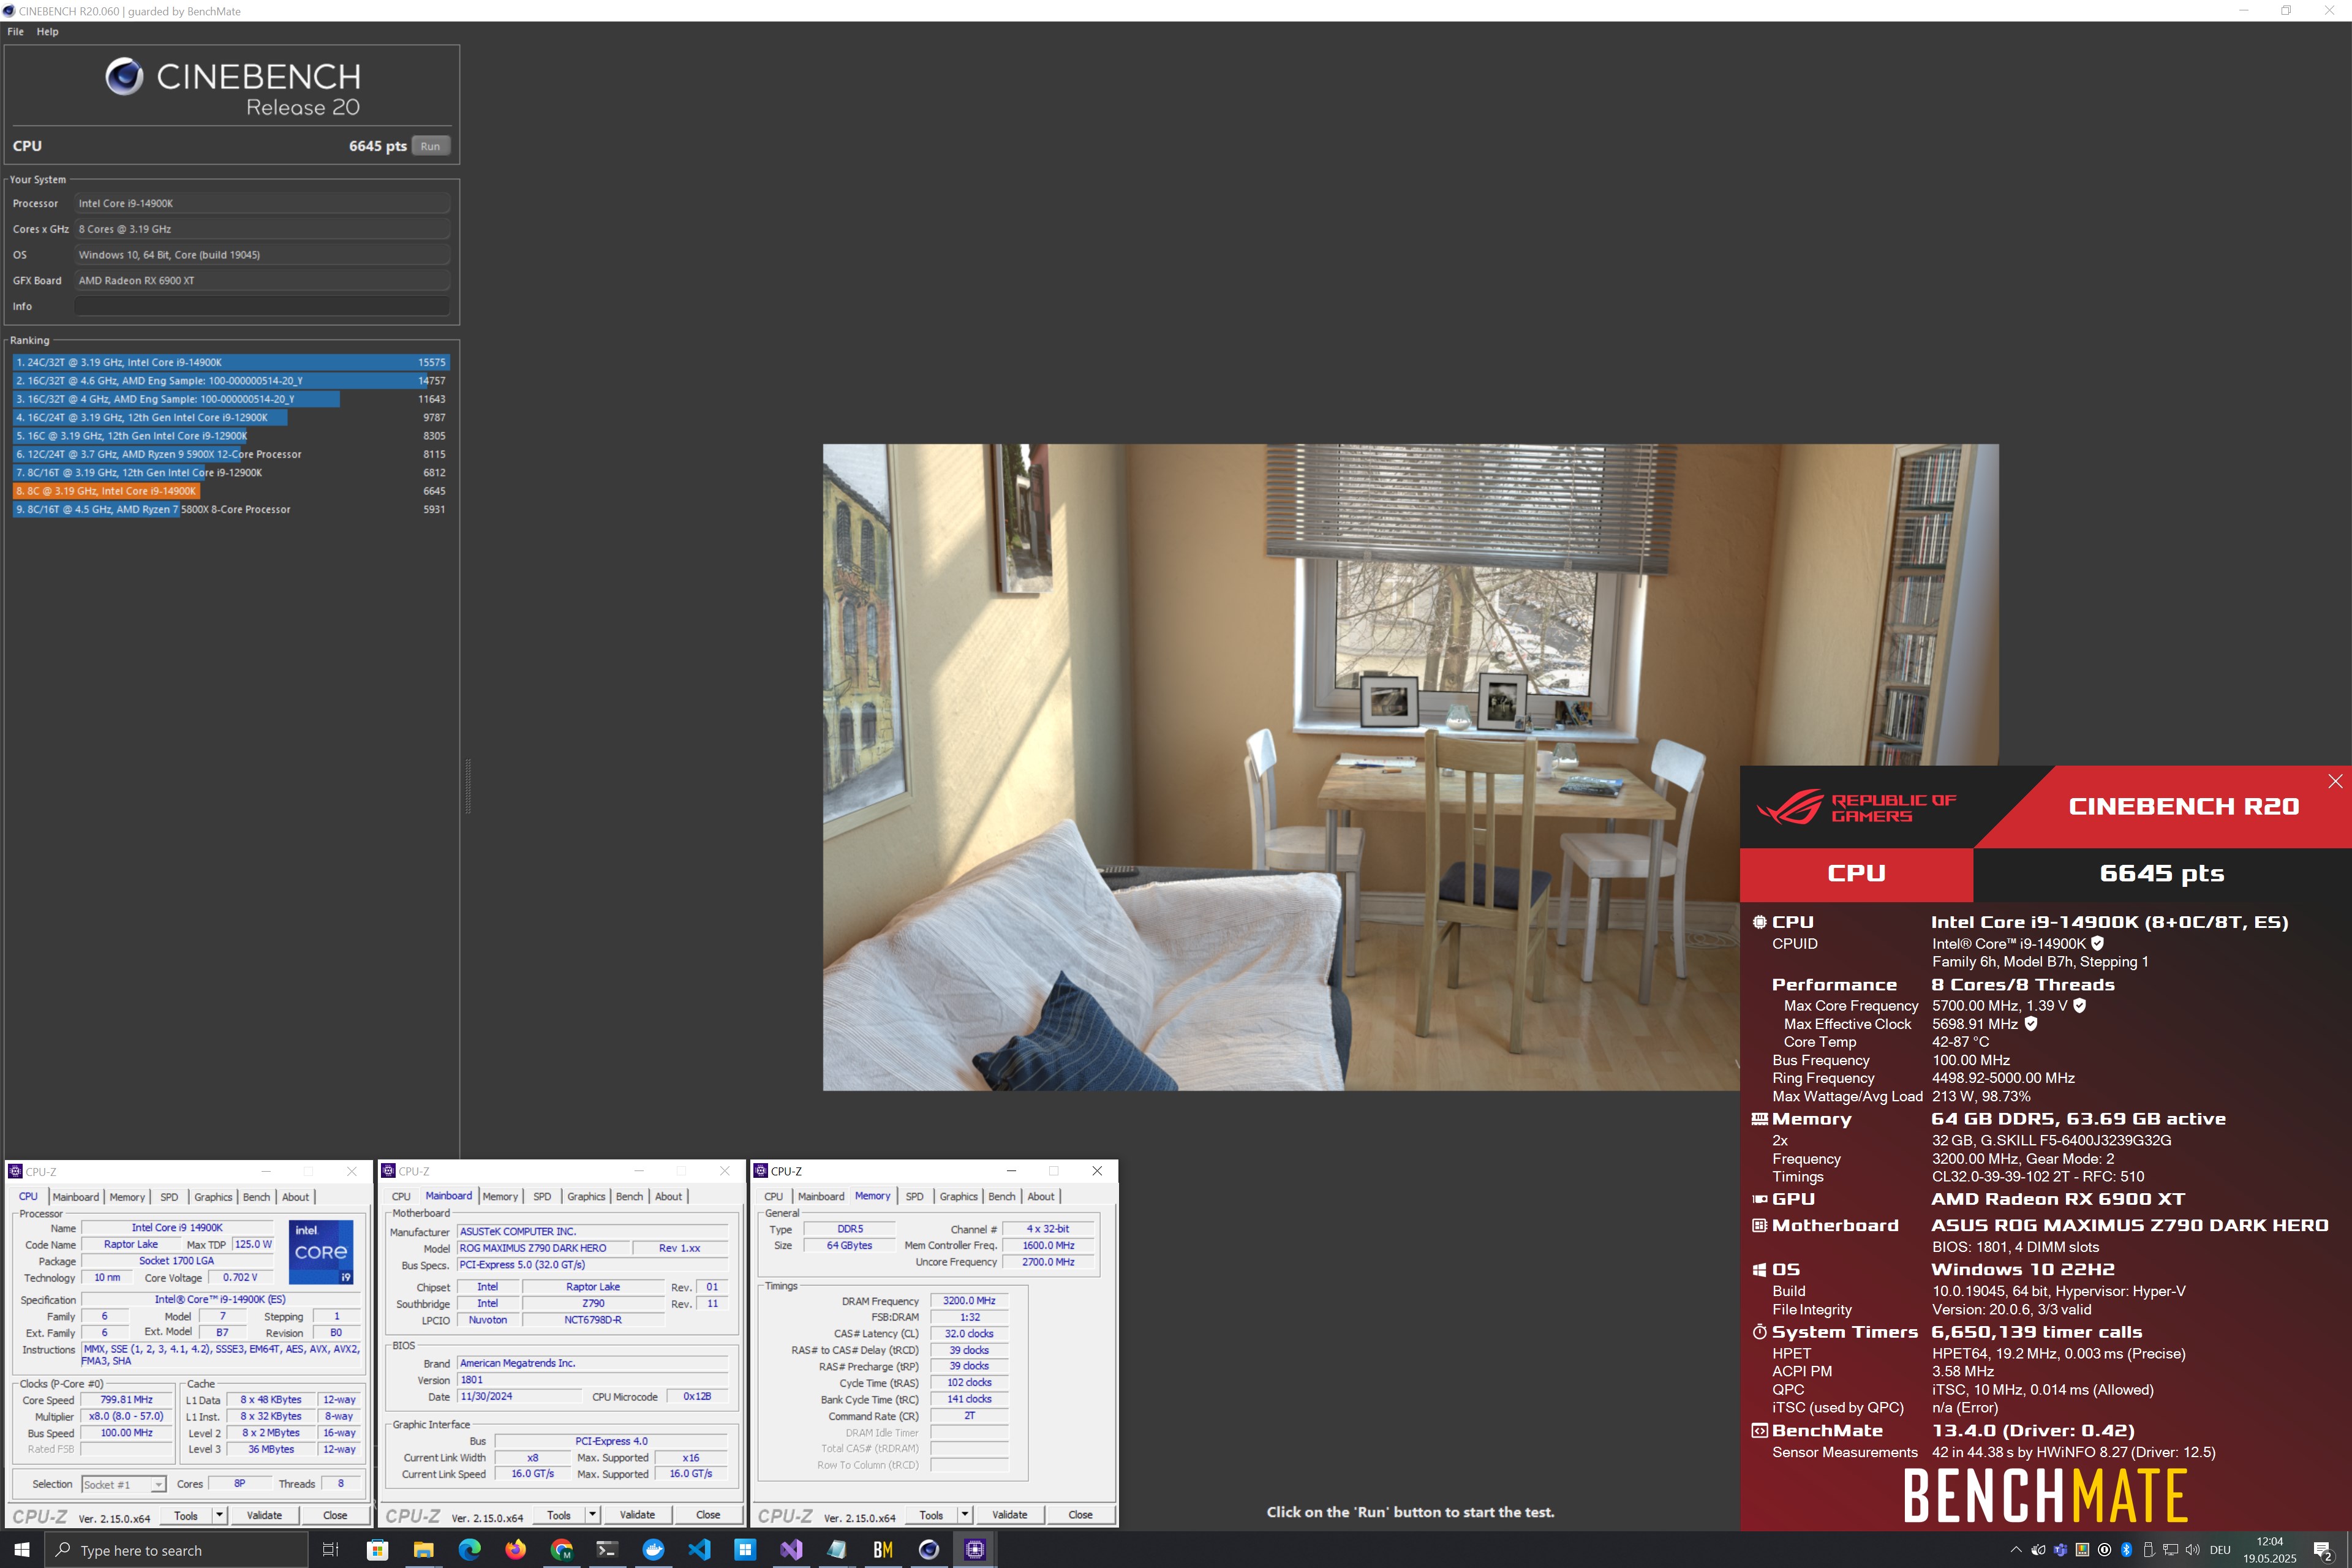Close the BenchMate Cinebench R20 result overlay
2352x1568 pixels.
(2335, 781)
